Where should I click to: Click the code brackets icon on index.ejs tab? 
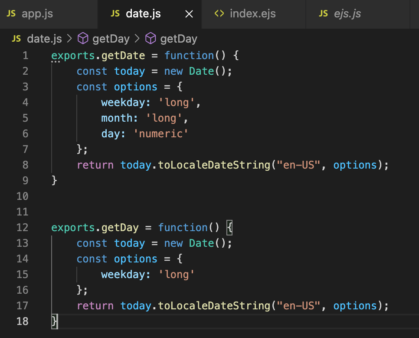click(x=219, y=13)
